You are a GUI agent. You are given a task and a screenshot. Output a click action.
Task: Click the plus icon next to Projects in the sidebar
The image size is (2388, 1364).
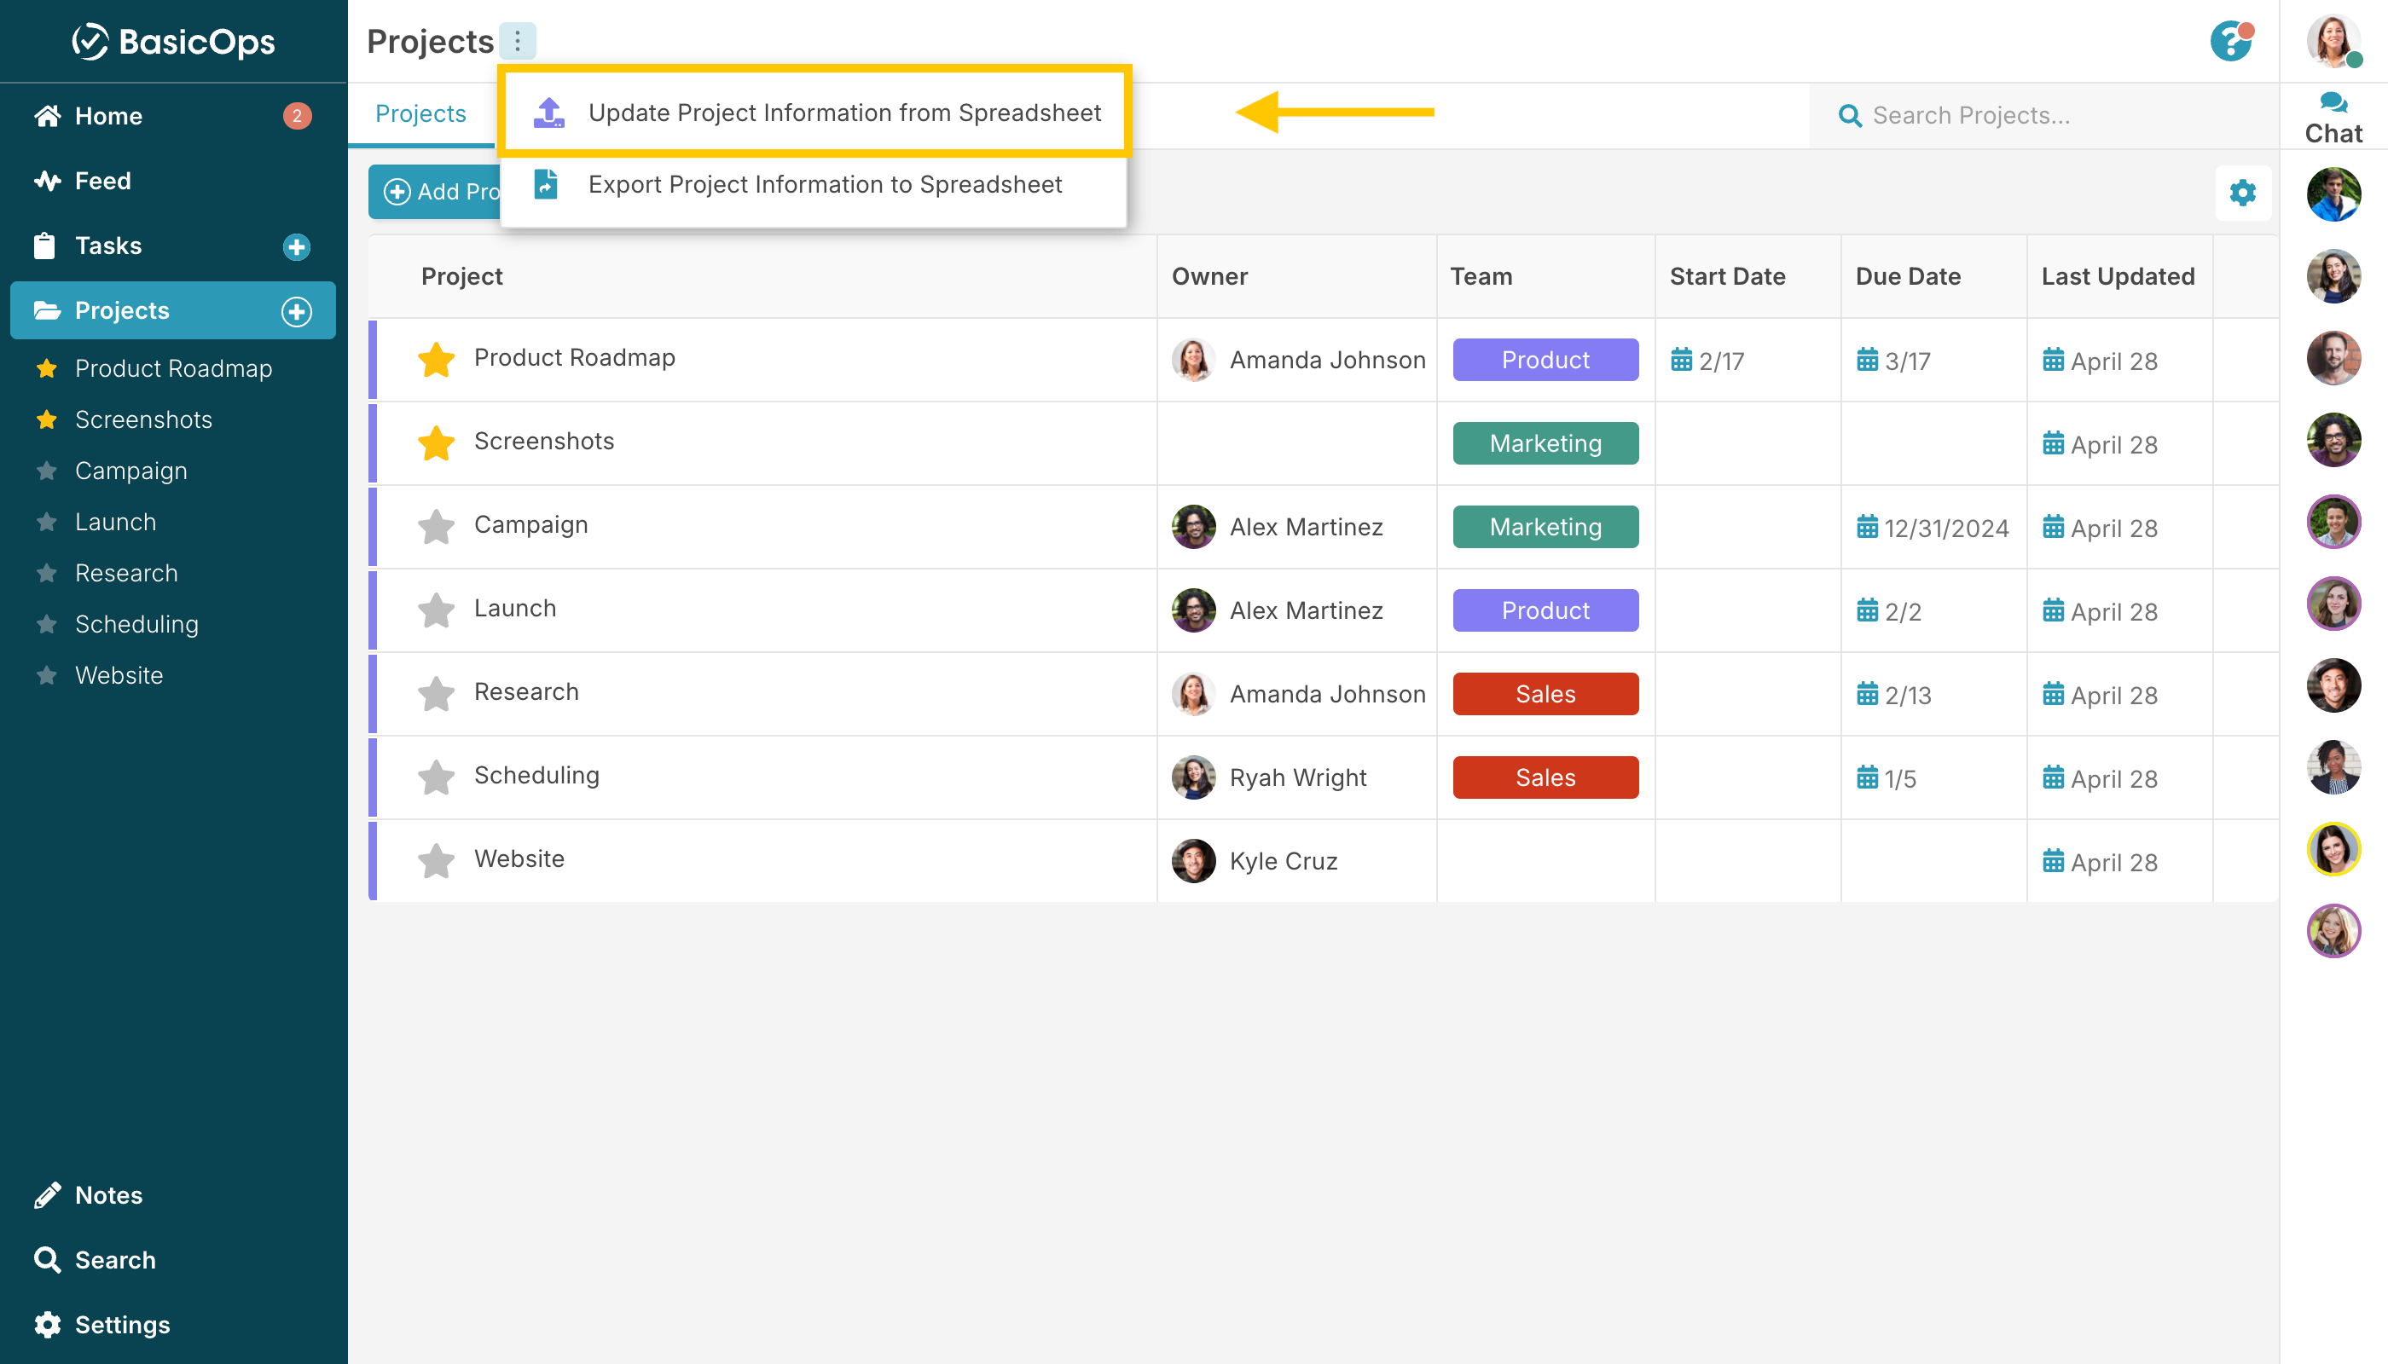point(296,311)
